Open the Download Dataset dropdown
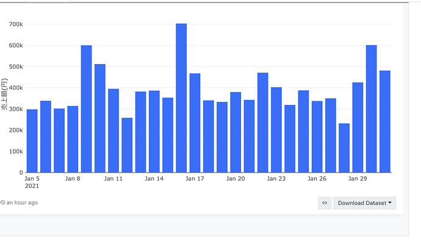This screenshot has width=421, height=241. coord(364,203)
